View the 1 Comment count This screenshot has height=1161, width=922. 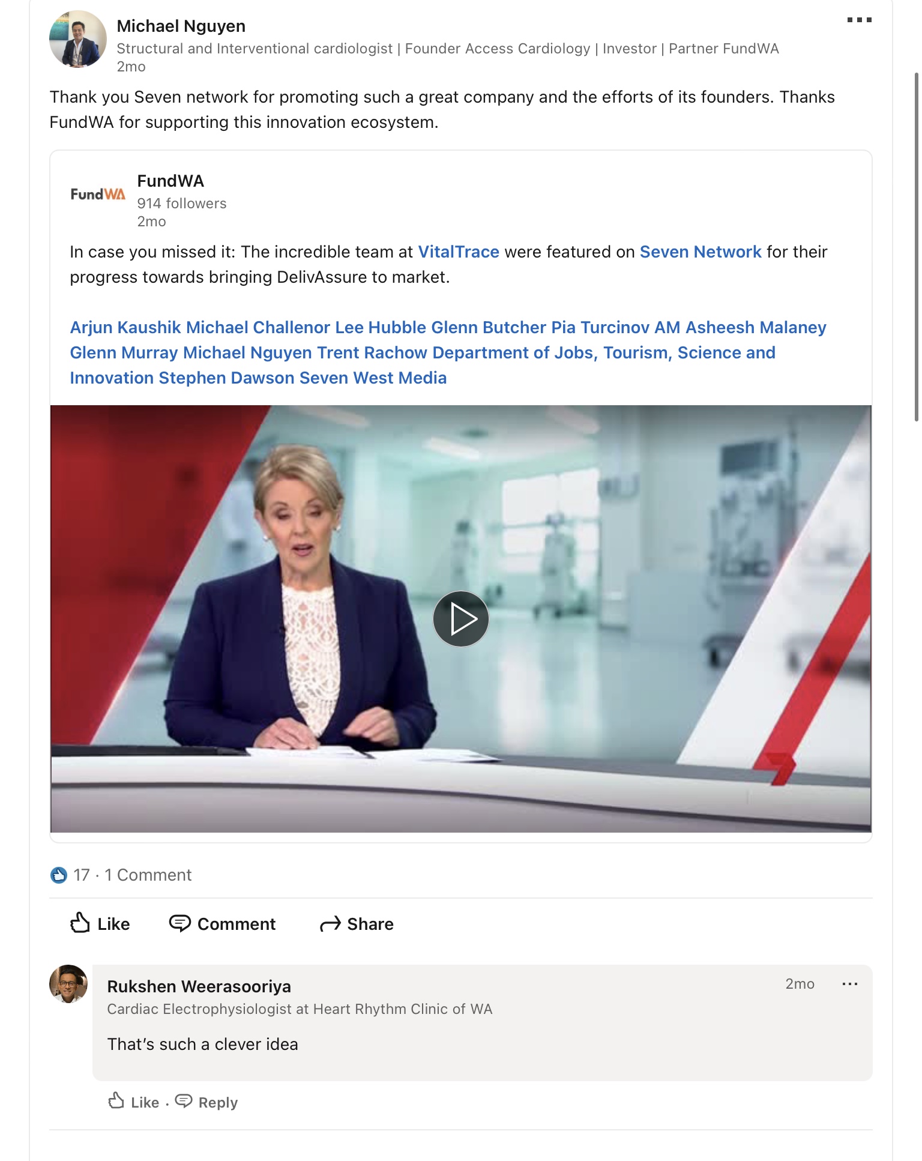(x=148, y=875)
